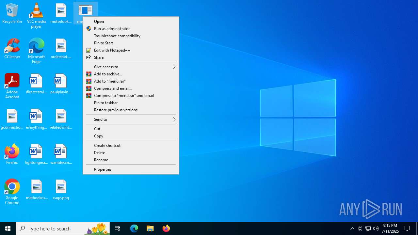
Task: Select the wantdescri Word document icon
Action: coord(61,155)
